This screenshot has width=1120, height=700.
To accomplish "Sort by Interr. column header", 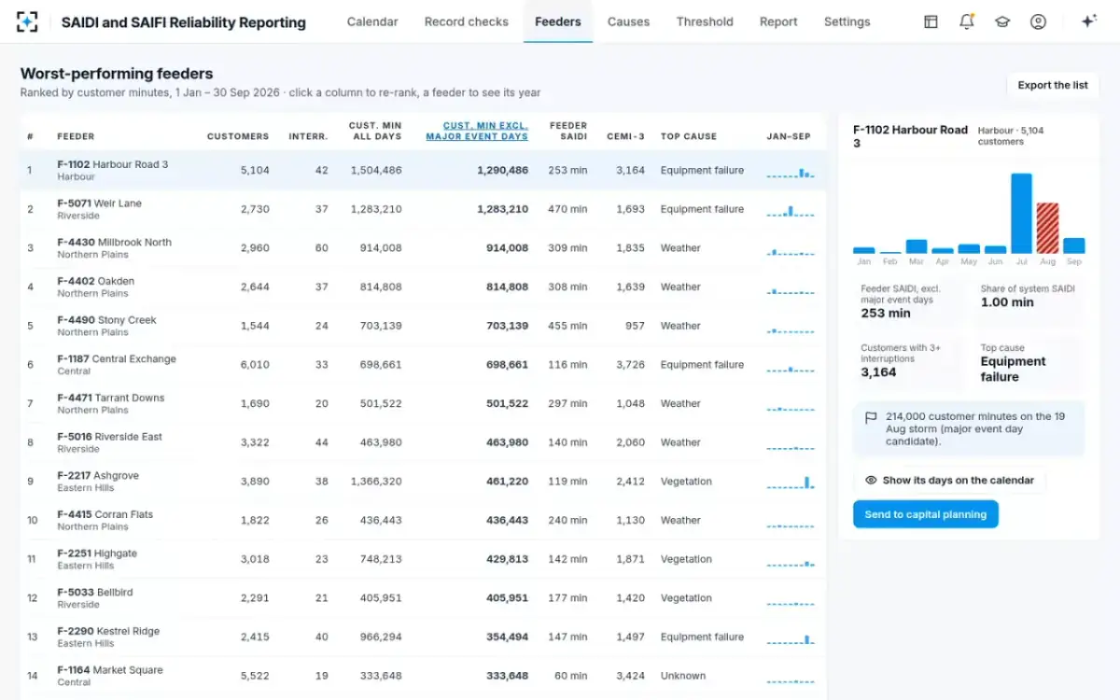I will coord(308,136).
